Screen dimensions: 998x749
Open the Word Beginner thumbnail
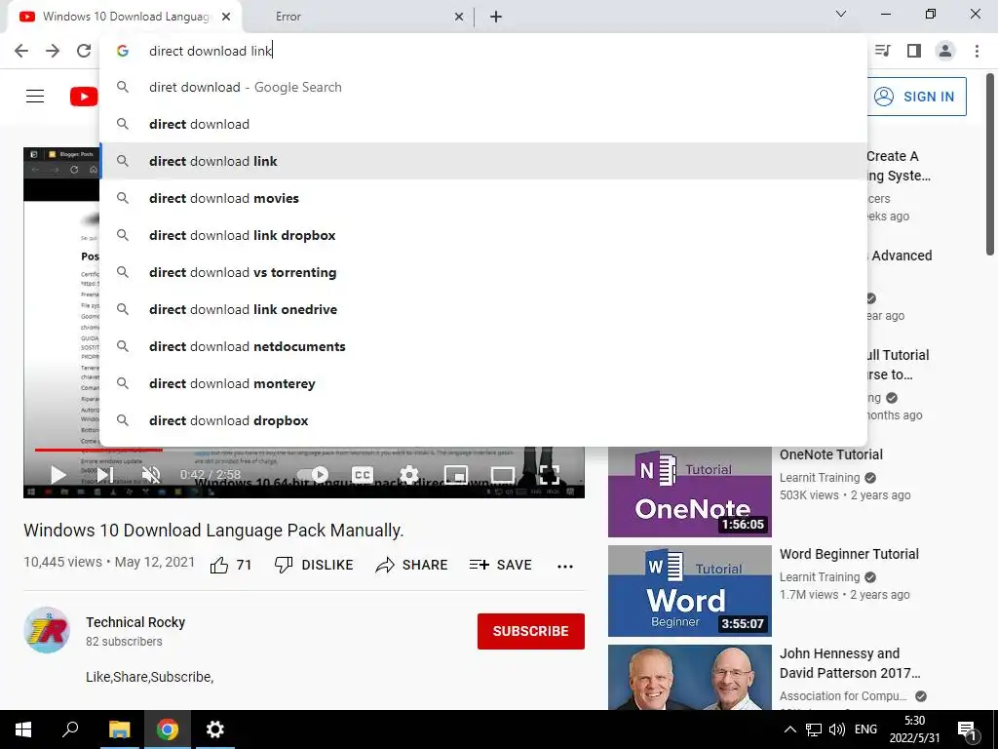(x=689, y=590)
